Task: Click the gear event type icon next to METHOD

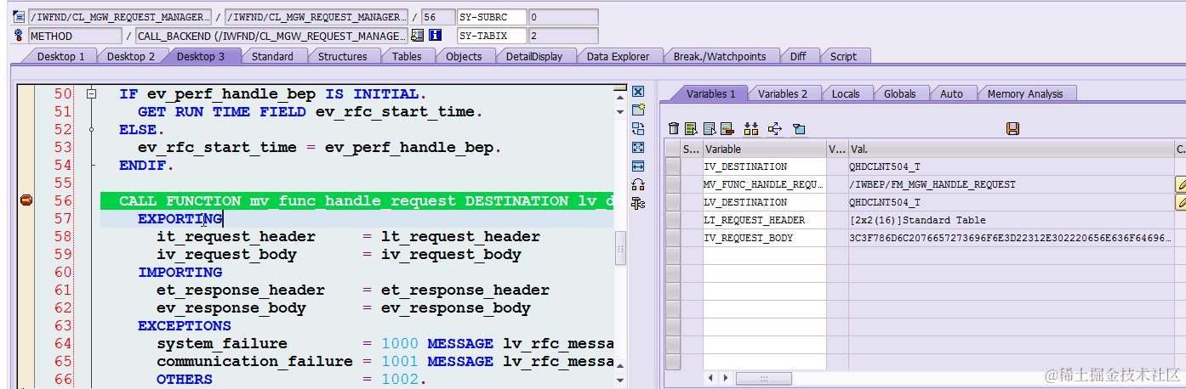Action: click(x=20, y=36)
